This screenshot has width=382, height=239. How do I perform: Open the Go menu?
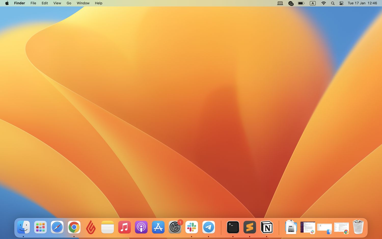[x=69, y=3]
